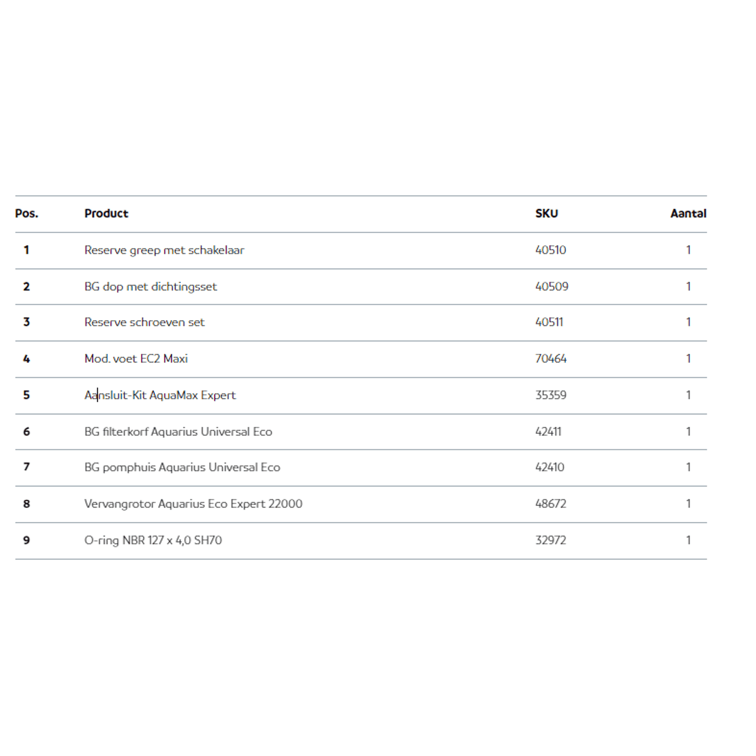Select SKU value 35359
Screen dimensions: 756x756
pos(550,395)
